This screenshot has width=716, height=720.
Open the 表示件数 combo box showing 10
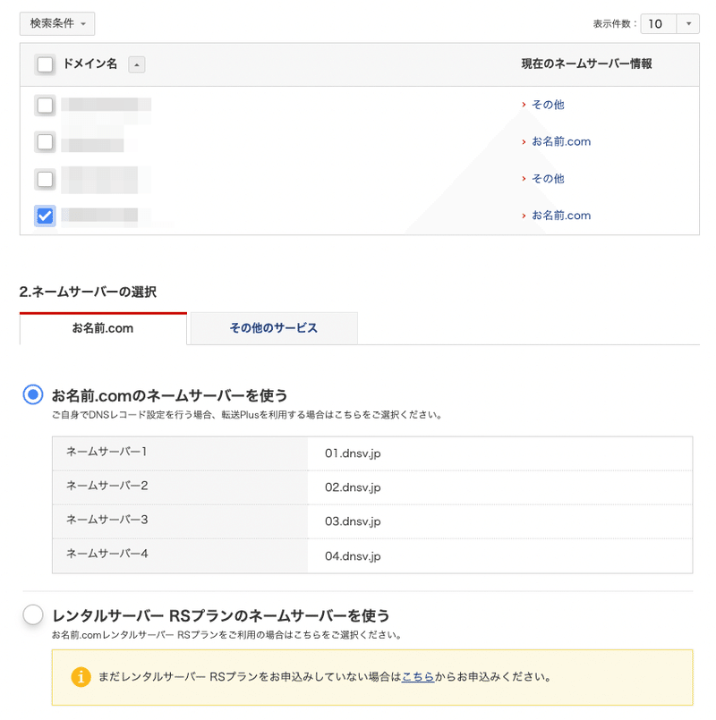click(x=670, y=24)
